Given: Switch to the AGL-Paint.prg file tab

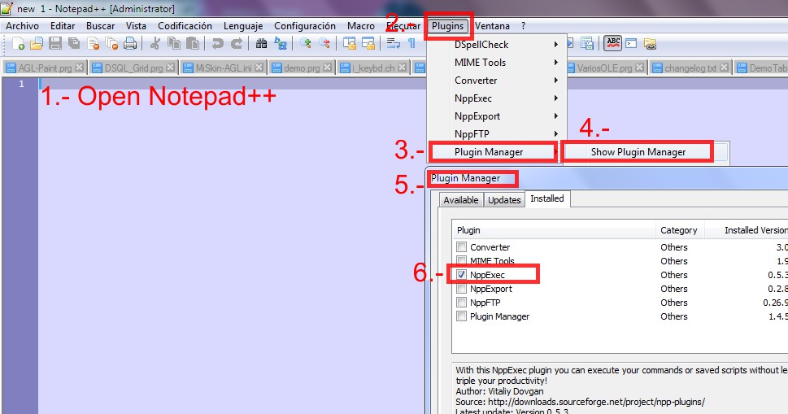Looking at the screenshot, I should tap(46, 68).
